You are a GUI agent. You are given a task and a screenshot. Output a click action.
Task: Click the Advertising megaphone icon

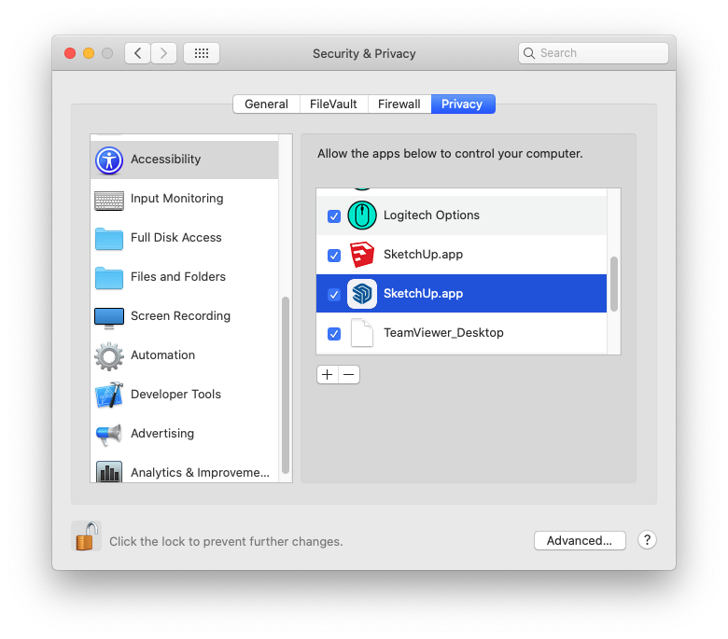(109, 435)
